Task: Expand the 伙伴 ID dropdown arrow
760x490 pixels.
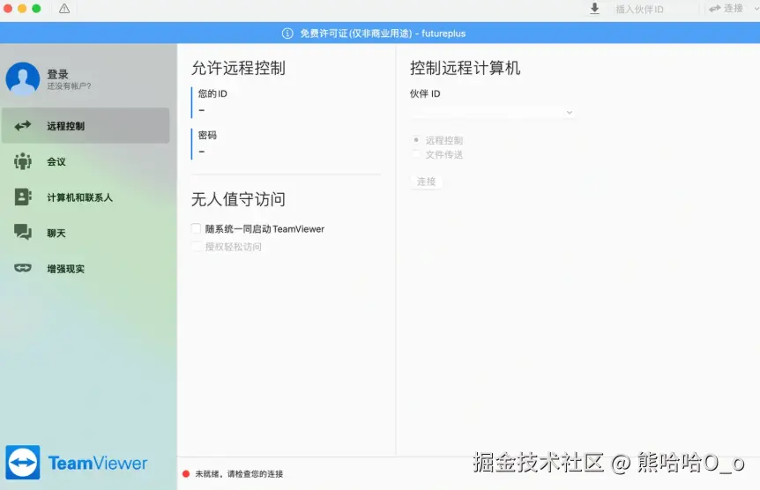Action: click(570, 113)
